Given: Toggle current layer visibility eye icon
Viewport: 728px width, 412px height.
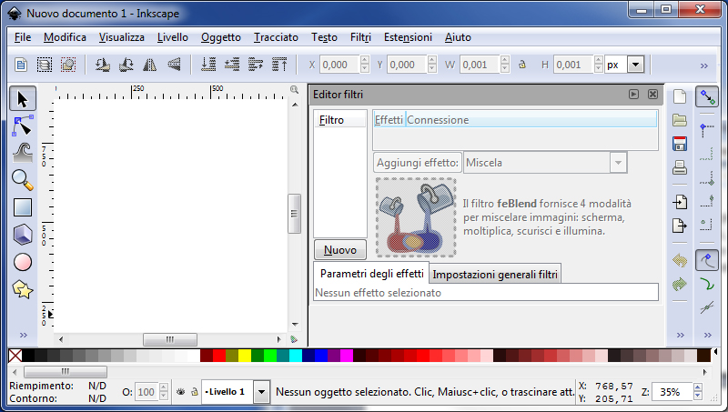Looking at the screenshot, I should 180,392.
